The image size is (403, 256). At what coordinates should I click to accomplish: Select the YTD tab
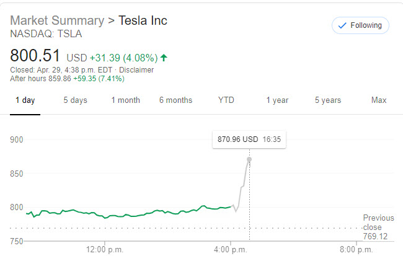tap(227, 100)
